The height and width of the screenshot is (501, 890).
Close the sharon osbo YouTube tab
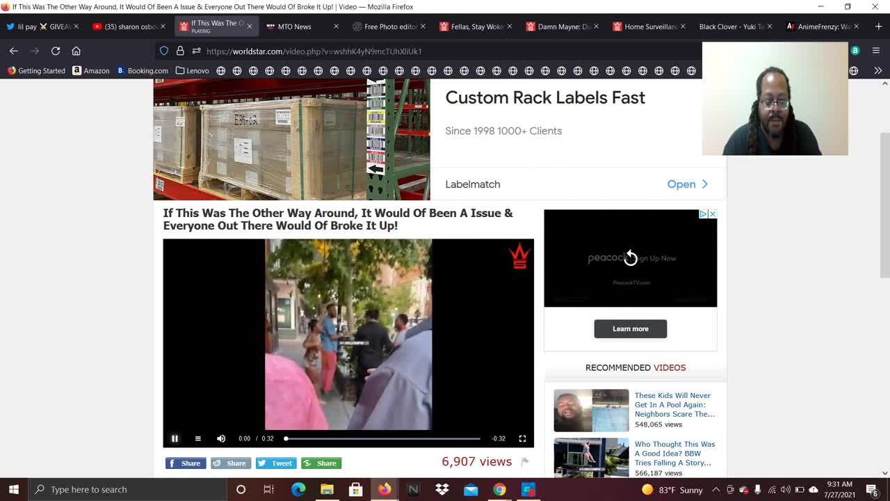pos(163,26)
